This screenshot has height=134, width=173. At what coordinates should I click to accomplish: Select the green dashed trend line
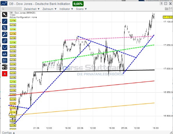tap(98, 54)
